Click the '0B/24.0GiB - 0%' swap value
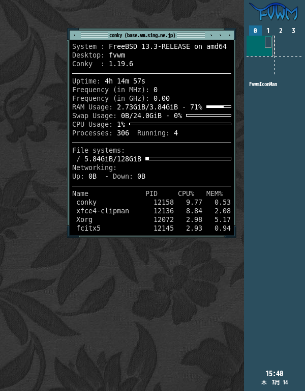Image resolution: width=305 pixels, height=391 pixels. pyautogui.click(x=151, y=116)
